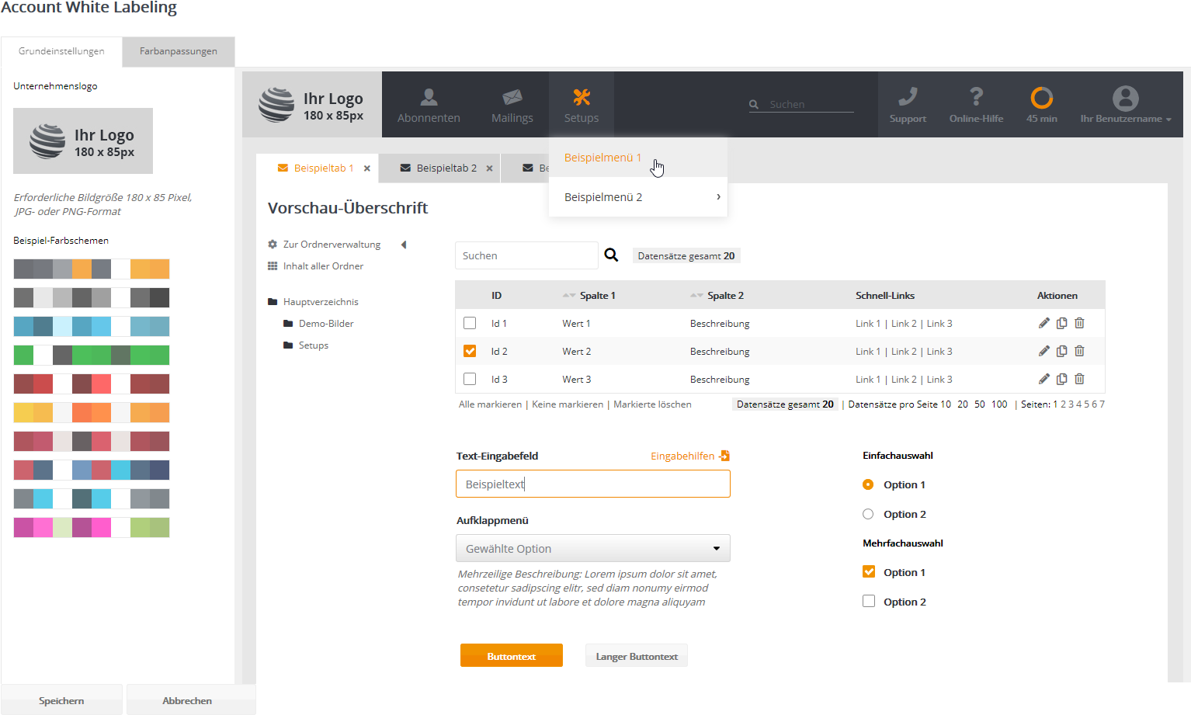Click the orange Buttontext button
This screenshot has width=1191, height=715.
coord(511,656)
